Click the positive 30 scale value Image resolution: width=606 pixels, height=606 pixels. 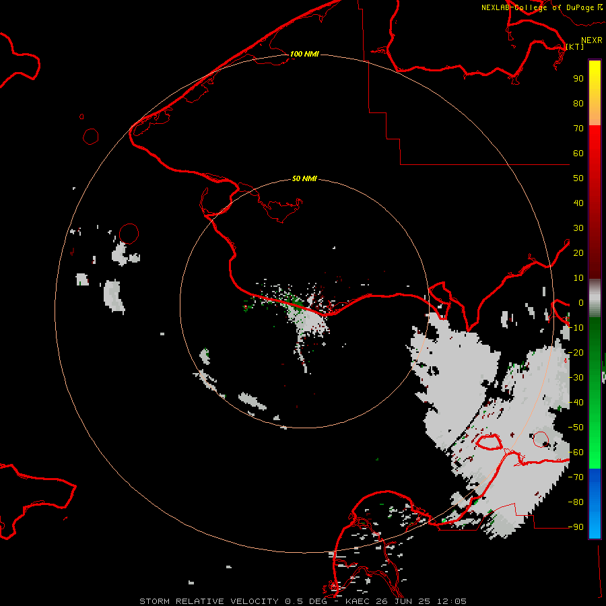coord(578,228)
